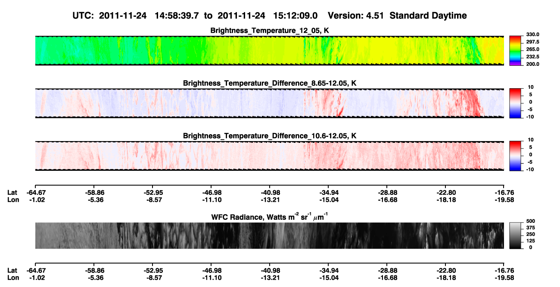Click the '330.0' colorbar label
Screen dimensions: 560x287
pyautogui.click(x=533, y=35)
